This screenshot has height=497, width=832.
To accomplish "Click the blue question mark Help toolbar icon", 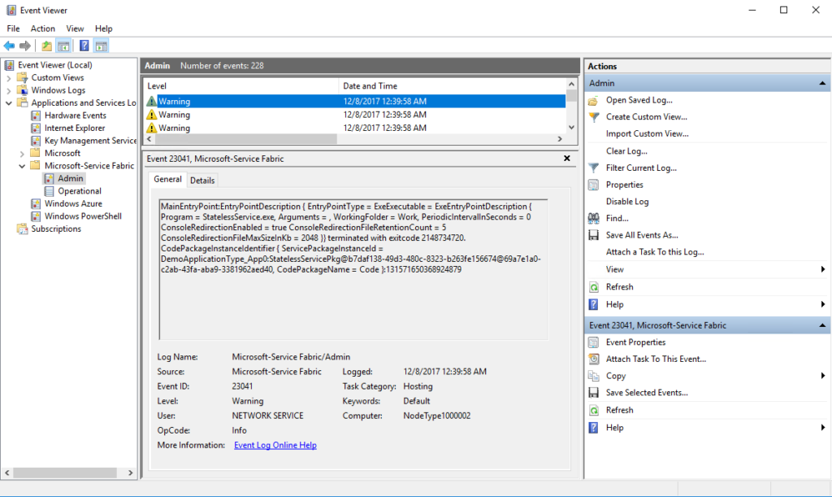I will [x=84, y=46].
